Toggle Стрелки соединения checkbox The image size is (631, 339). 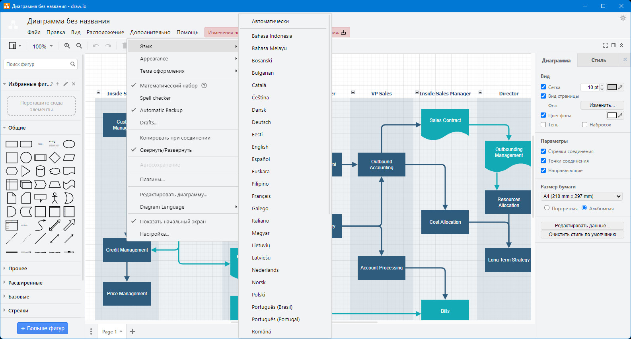(543, 151)
